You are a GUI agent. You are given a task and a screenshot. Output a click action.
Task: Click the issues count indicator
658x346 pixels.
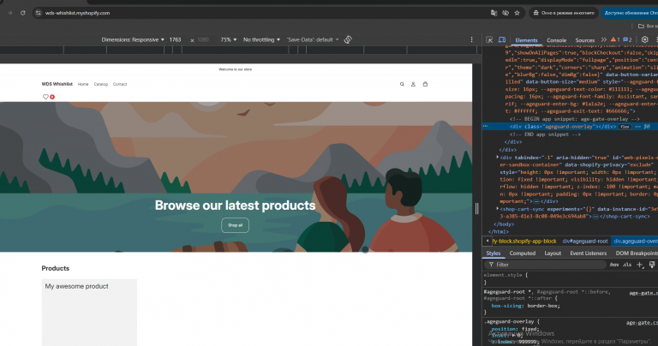627,40
